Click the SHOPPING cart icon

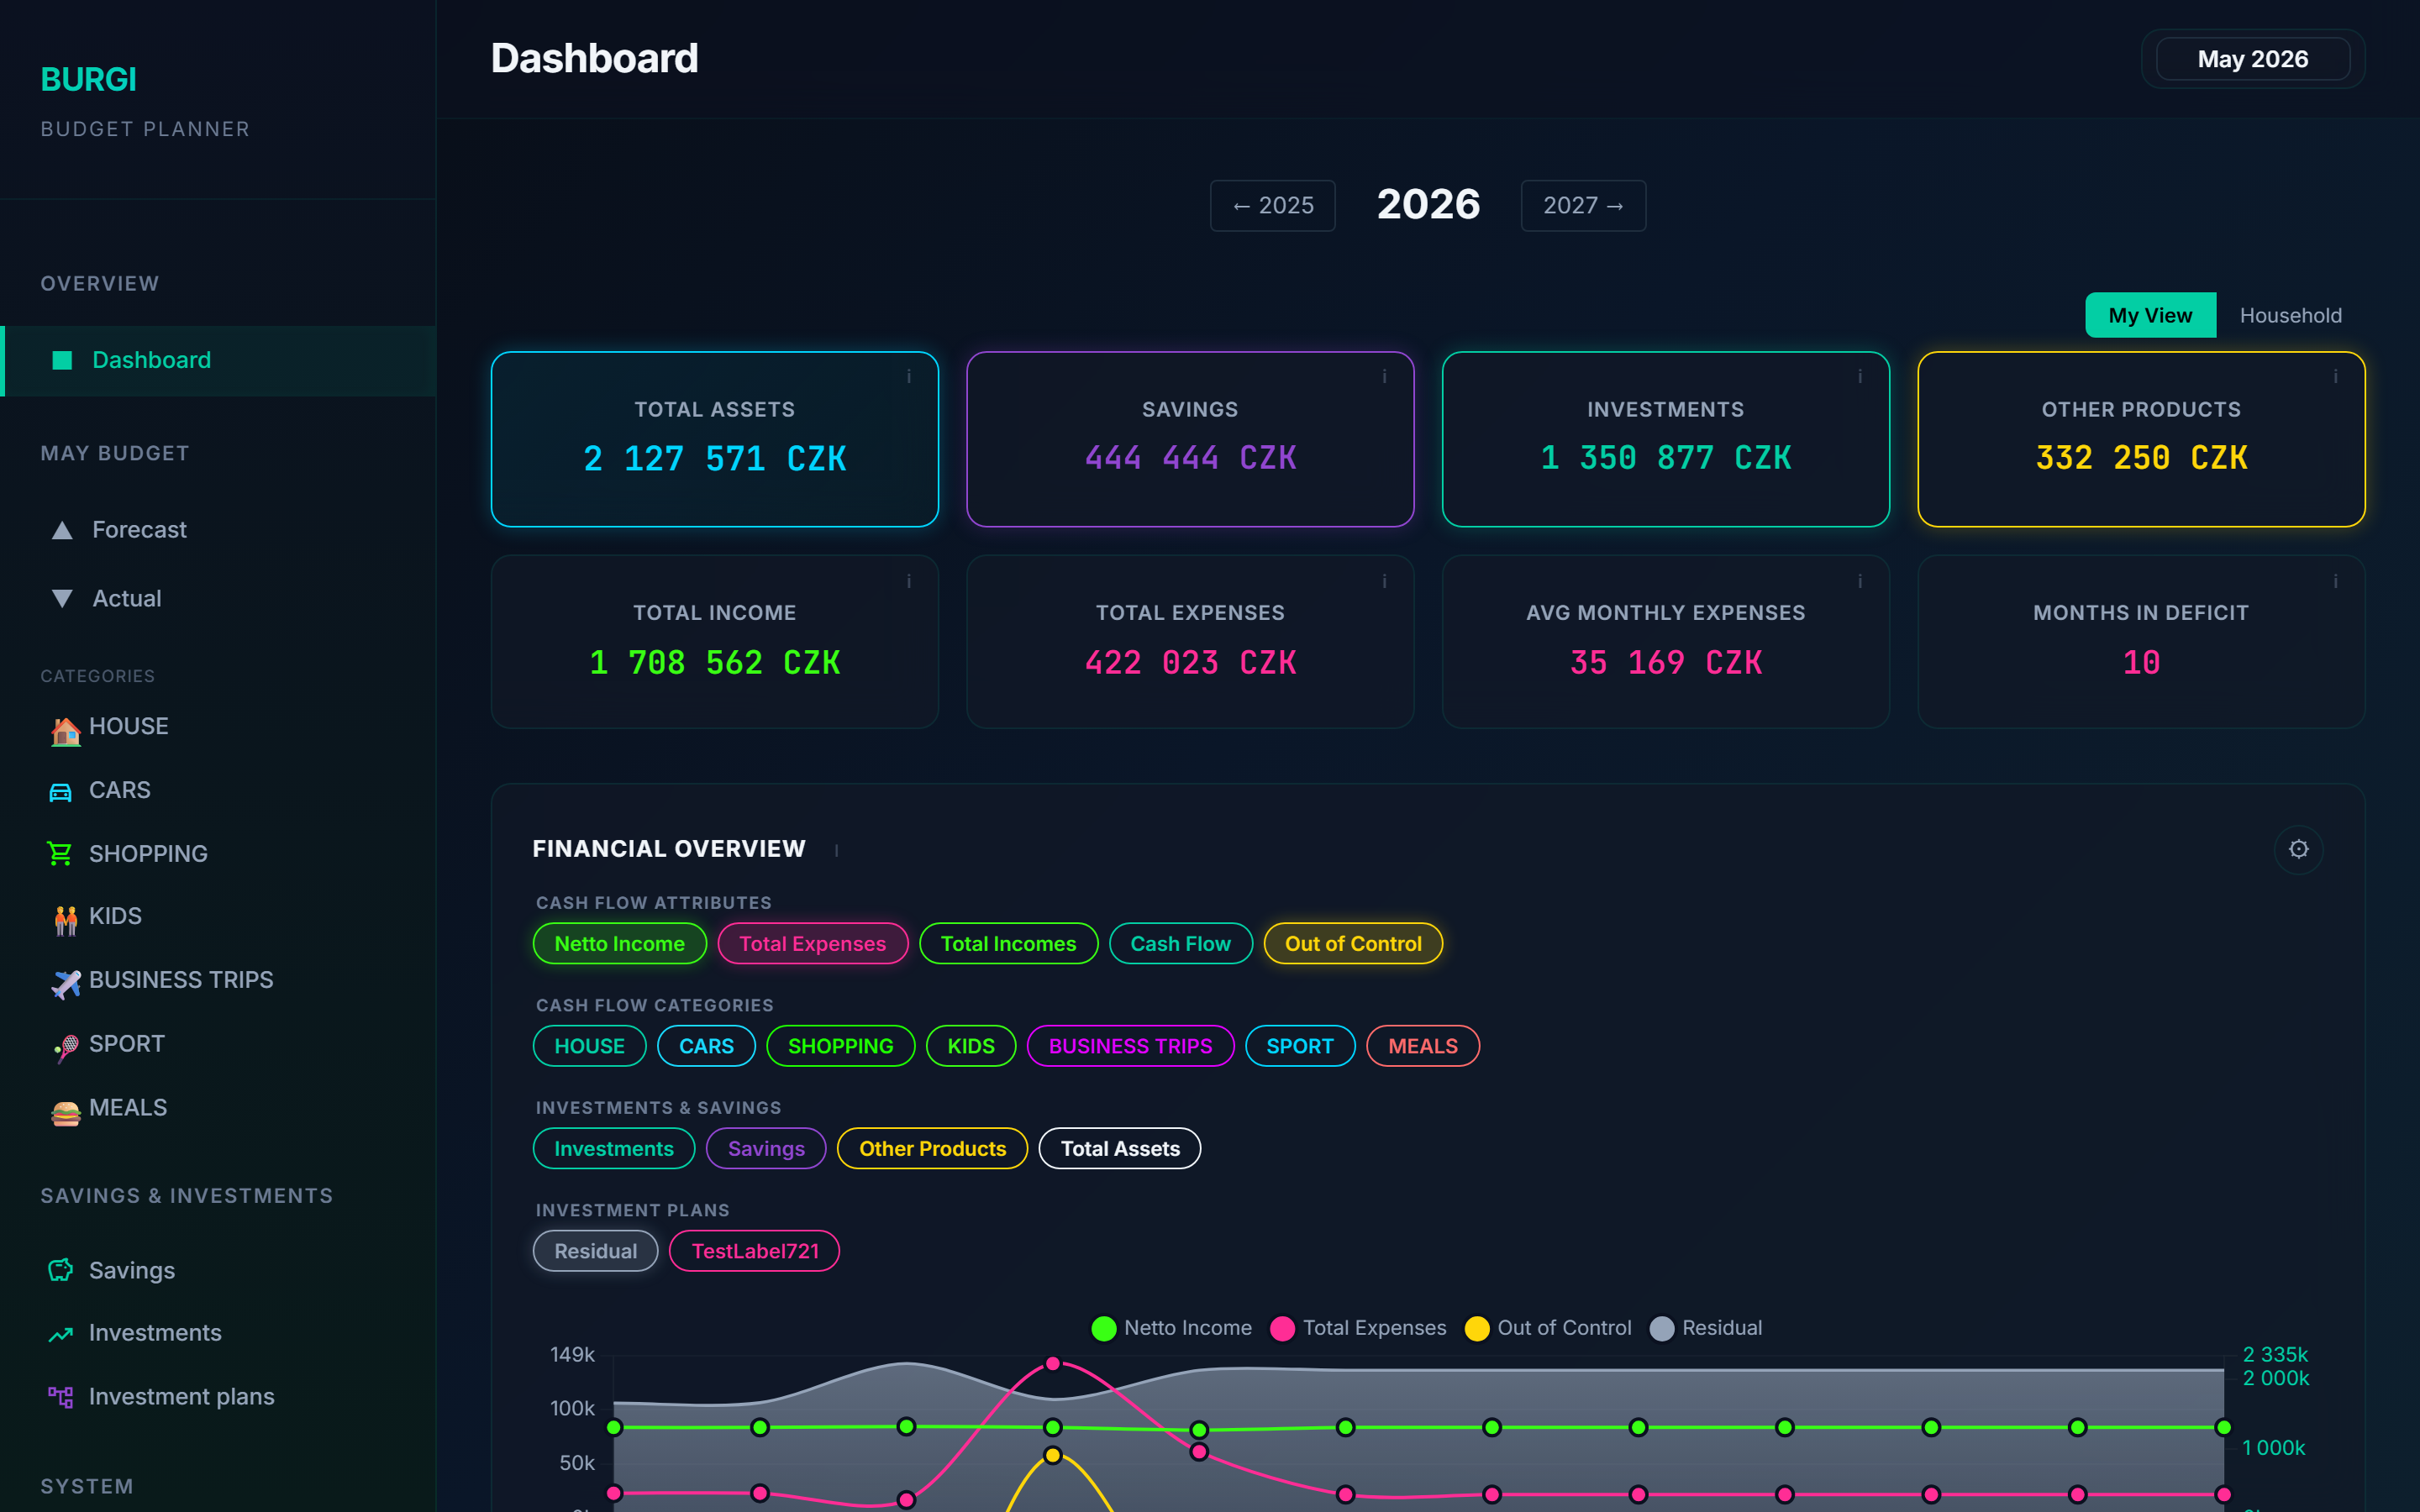60,853
